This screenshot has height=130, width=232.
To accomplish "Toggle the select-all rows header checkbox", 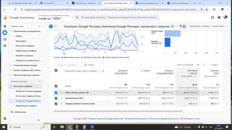I will click(x=56, y=70).
